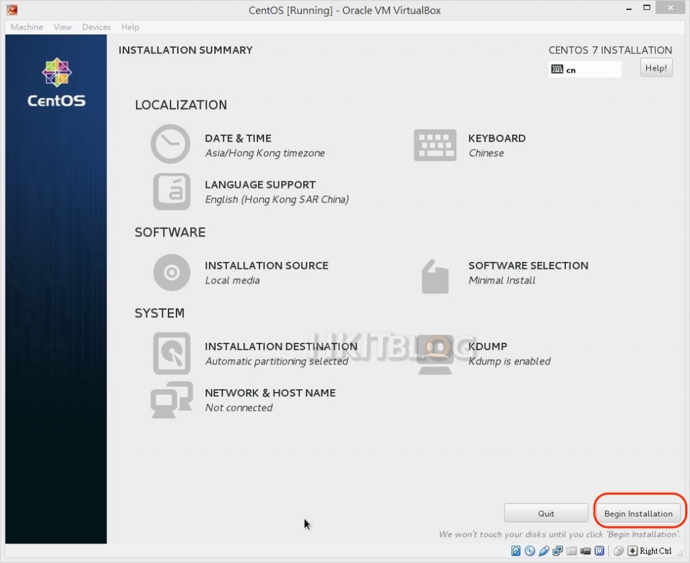Open Keyboard layout settings icon
This screenshot has height=563, width=690.
click(x=435, y=145)
